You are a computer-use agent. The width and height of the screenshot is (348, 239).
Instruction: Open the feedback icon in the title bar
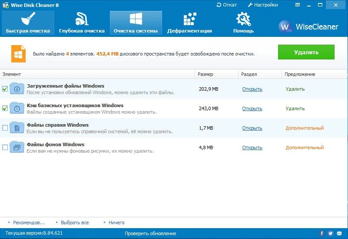298,5
